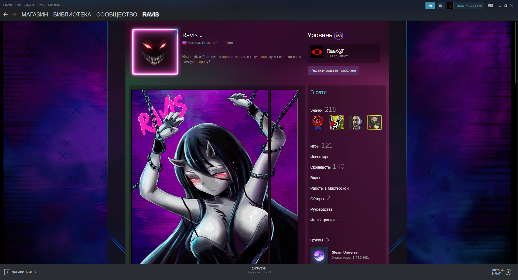Switch to the БИБЛИОТЕКА tab

[72, 15]
